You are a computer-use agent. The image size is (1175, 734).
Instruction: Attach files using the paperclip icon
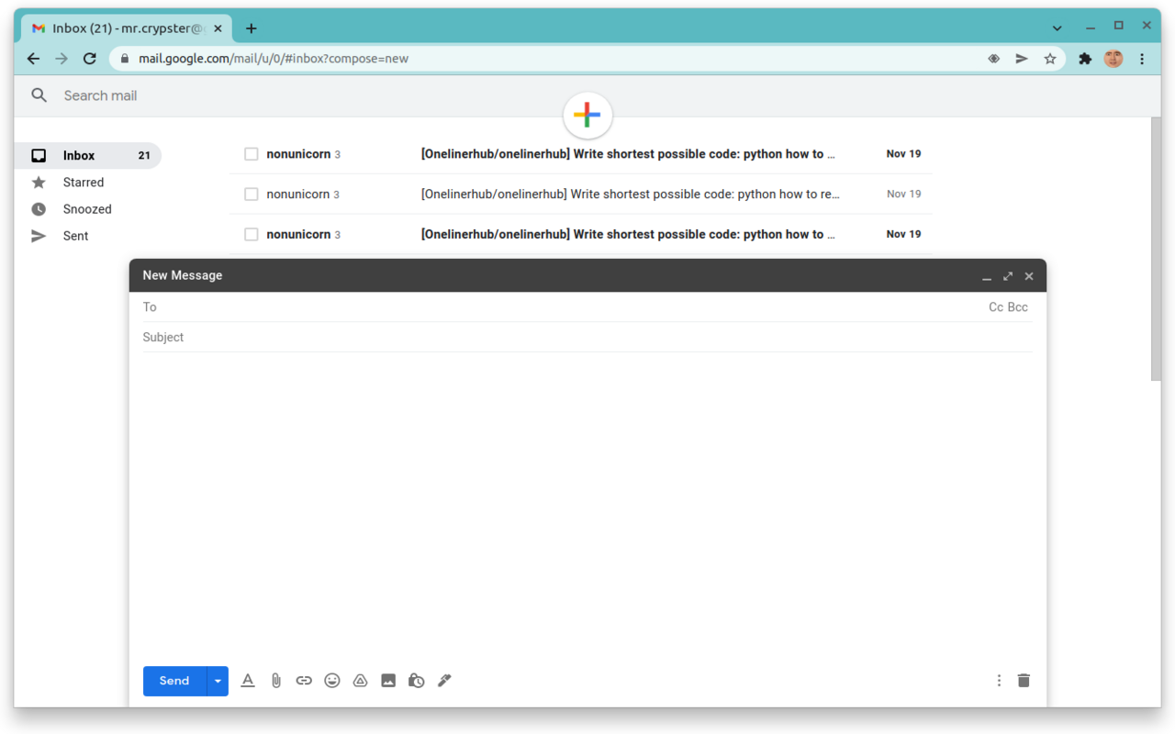click(275, 681)
